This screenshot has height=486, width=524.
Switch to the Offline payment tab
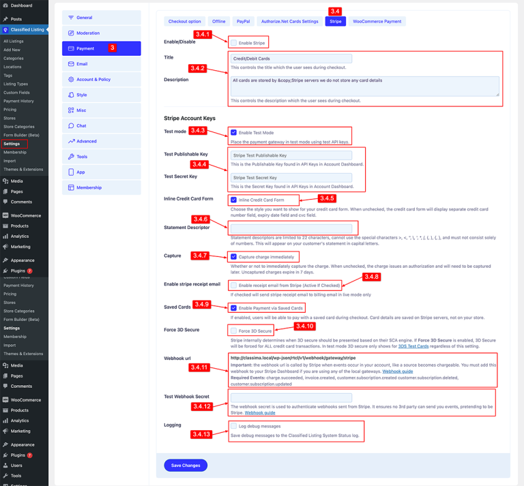point(218,21)
